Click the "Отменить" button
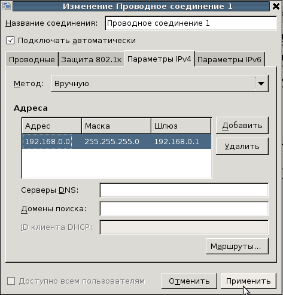Viewport: 283px width, 295px height. coord(189,281)
